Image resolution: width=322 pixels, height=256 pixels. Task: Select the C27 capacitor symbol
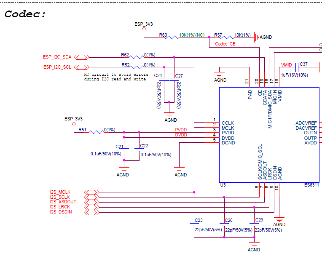coord(174,80)
